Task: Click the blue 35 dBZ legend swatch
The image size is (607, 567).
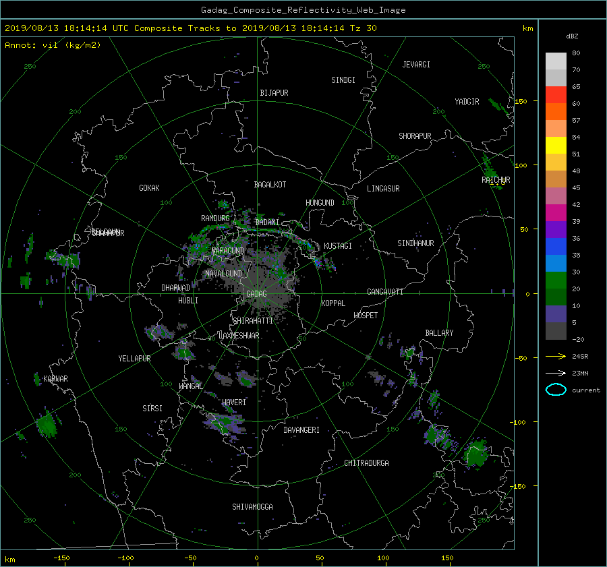Action: pos(556,247)
